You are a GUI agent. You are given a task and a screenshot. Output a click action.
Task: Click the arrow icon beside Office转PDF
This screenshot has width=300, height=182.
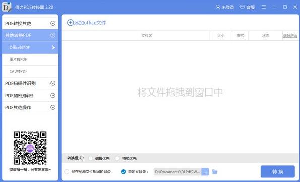tap(53, 48)
